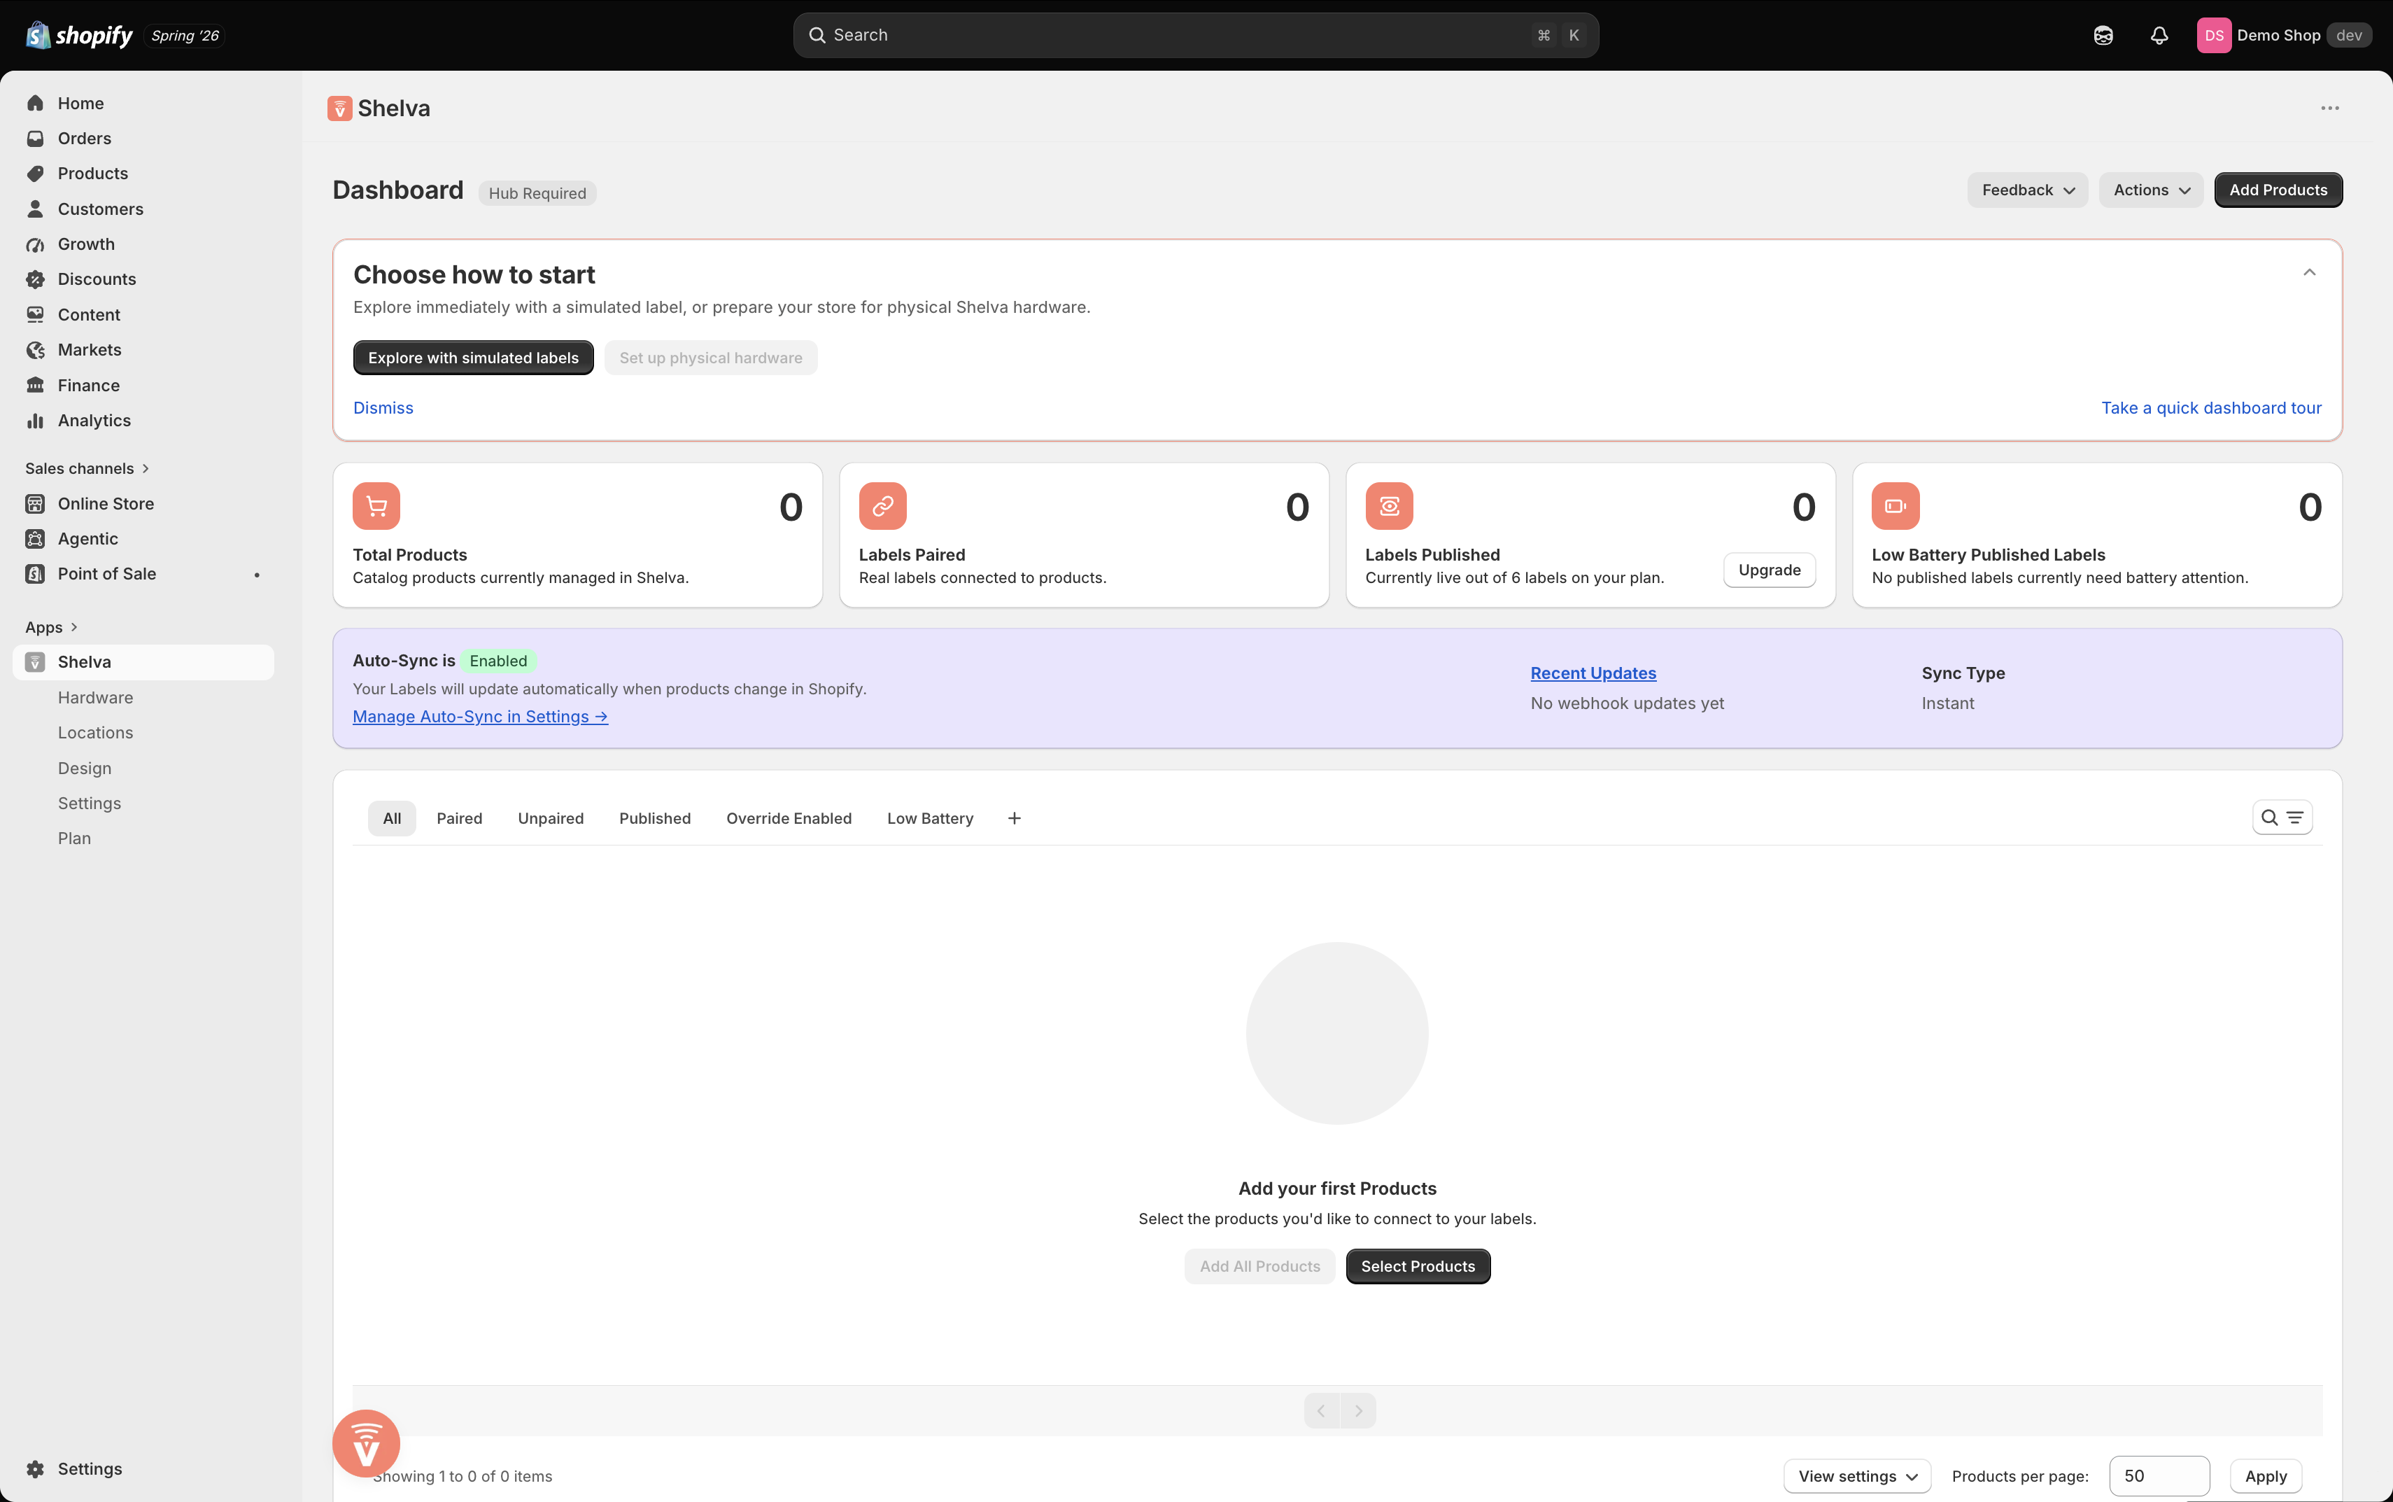Expand the Apps section

pos(52,628)
